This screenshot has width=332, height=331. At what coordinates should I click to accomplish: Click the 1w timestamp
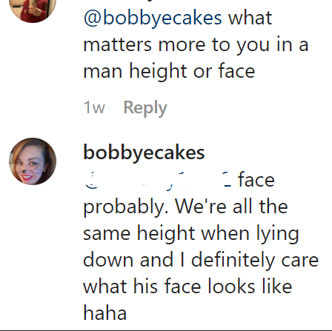pyautogui.click(x=94, y=107)
